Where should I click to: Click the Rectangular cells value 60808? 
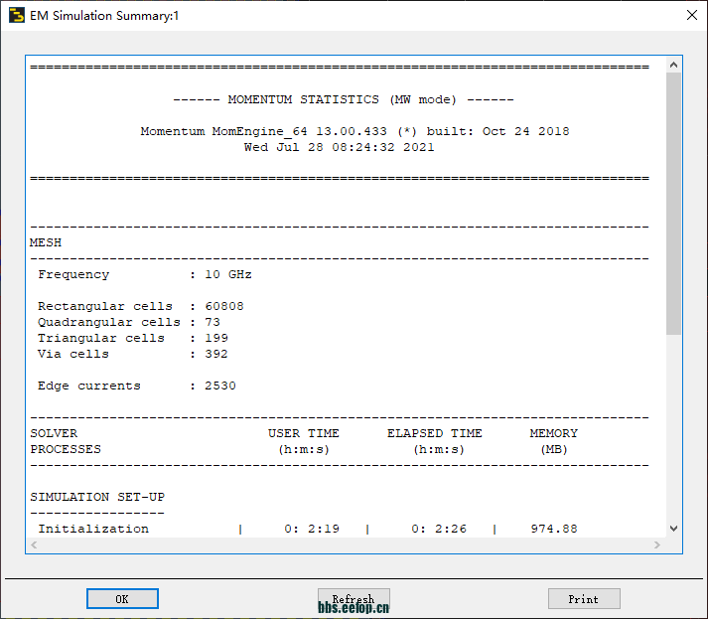(x=224, y=306)
